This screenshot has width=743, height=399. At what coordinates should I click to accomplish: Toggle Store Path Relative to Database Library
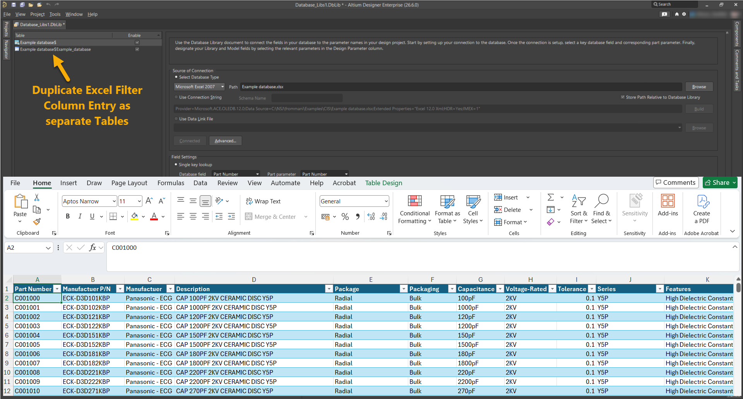click(x=623, y=97)
